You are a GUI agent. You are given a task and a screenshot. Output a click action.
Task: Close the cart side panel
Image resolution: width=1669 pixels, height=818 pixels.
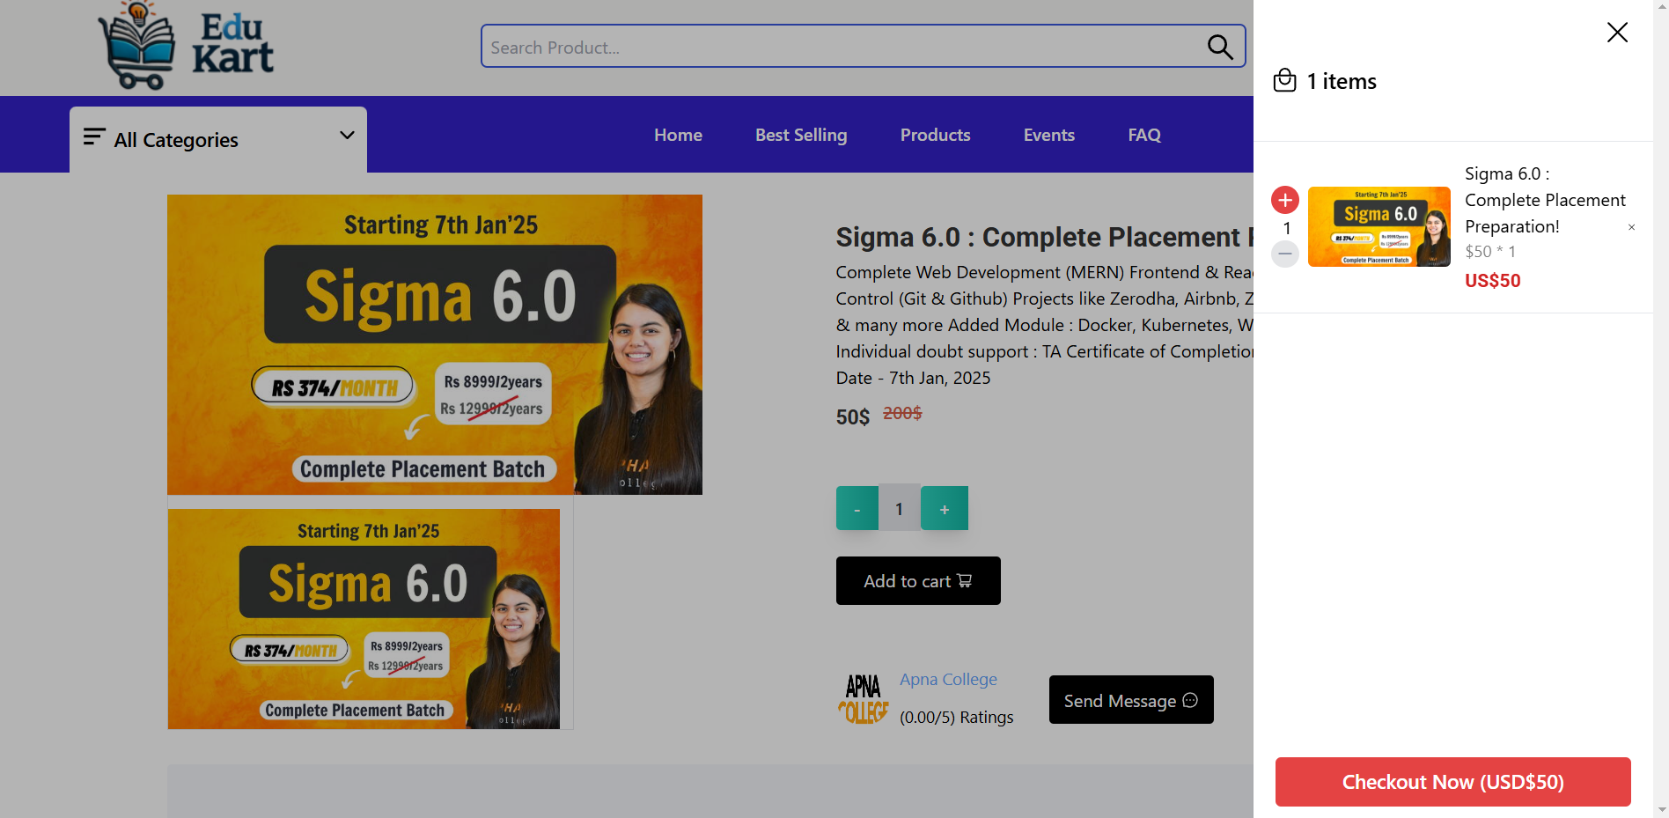click(x=1617, y=33)
